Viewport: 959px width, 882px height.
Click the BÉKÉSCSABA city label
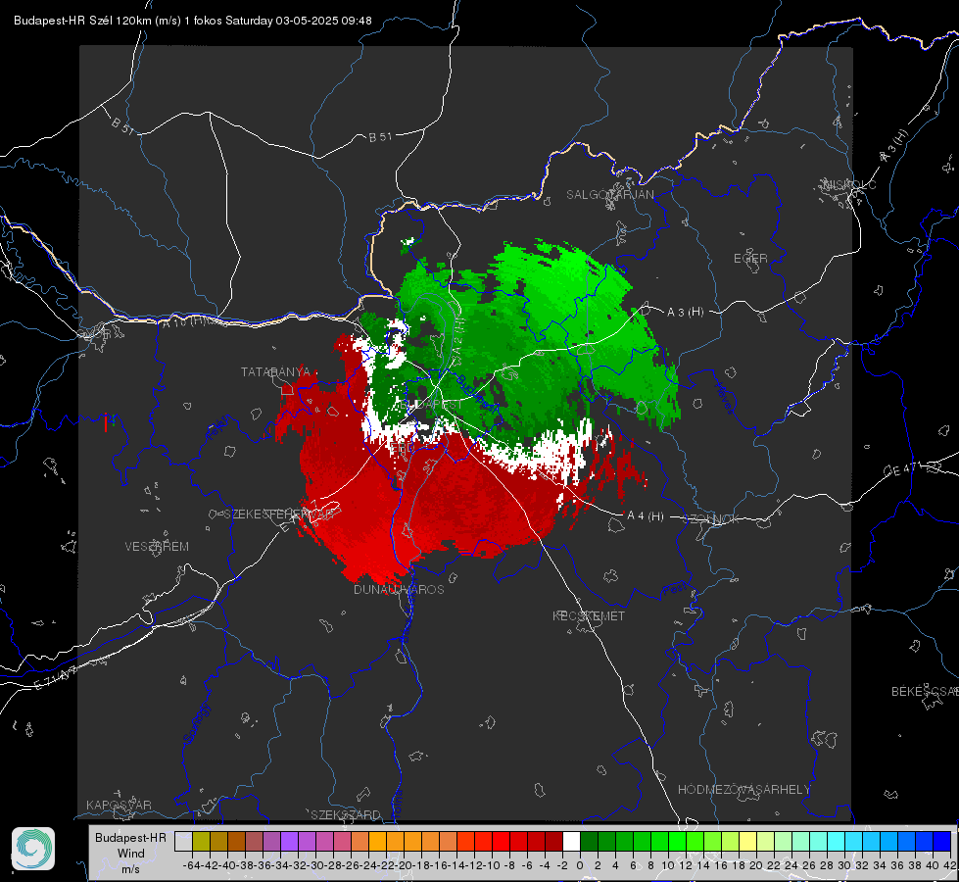point(925,691)
